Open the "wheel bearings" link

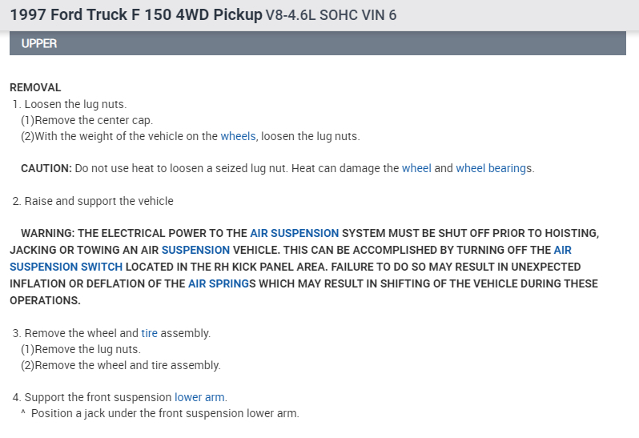coord(492,168)
